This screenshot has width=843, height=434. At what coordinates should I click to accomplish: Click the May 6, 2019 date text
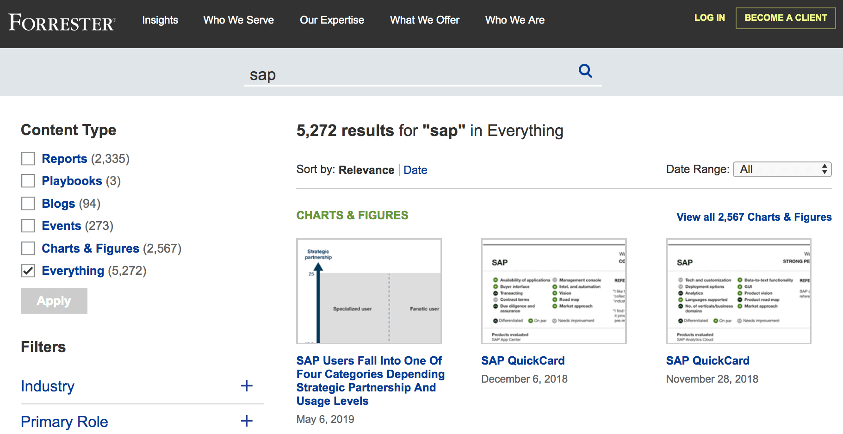pyautogui.click(x=325, y=419)
